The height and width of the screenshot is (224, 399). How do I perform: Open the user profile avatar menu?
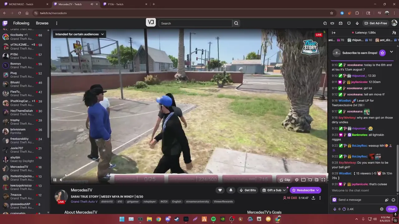click(394, 23)
